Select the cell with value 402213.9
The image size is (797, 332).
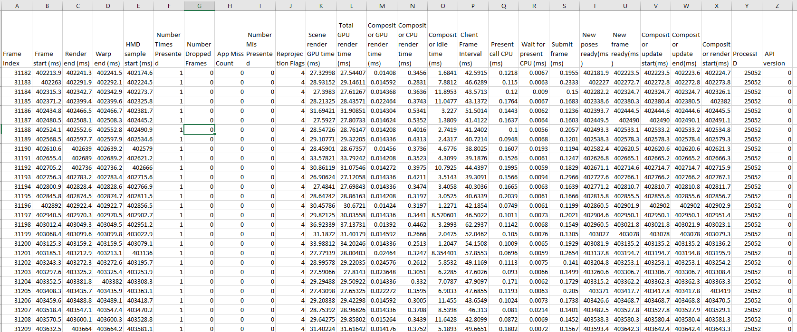pos(47,73)
